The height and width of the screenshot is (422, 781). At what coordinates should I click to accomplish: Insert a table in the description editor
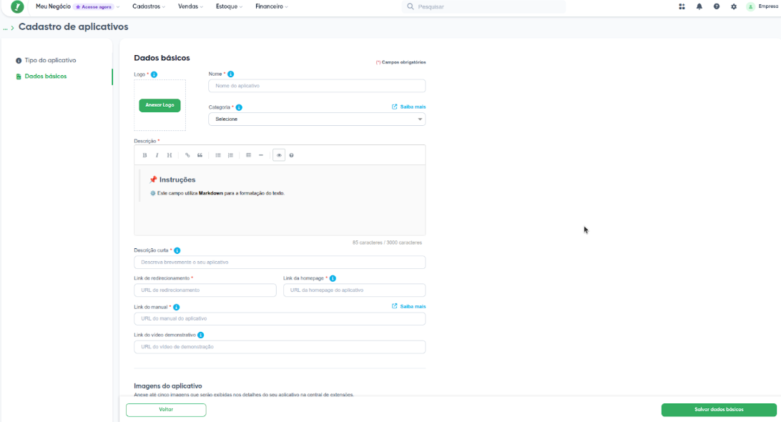point(249,155)
